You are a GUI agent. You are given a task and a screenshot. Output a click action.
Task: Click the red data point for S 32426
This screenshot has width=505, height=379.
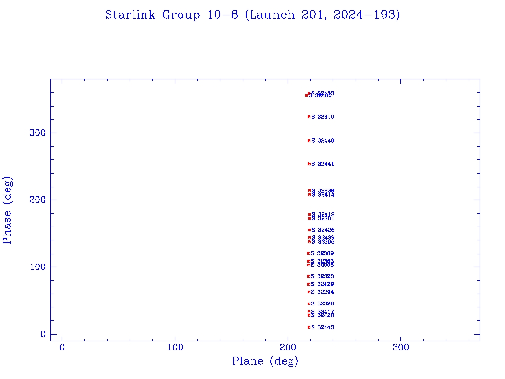coord(310,230)
